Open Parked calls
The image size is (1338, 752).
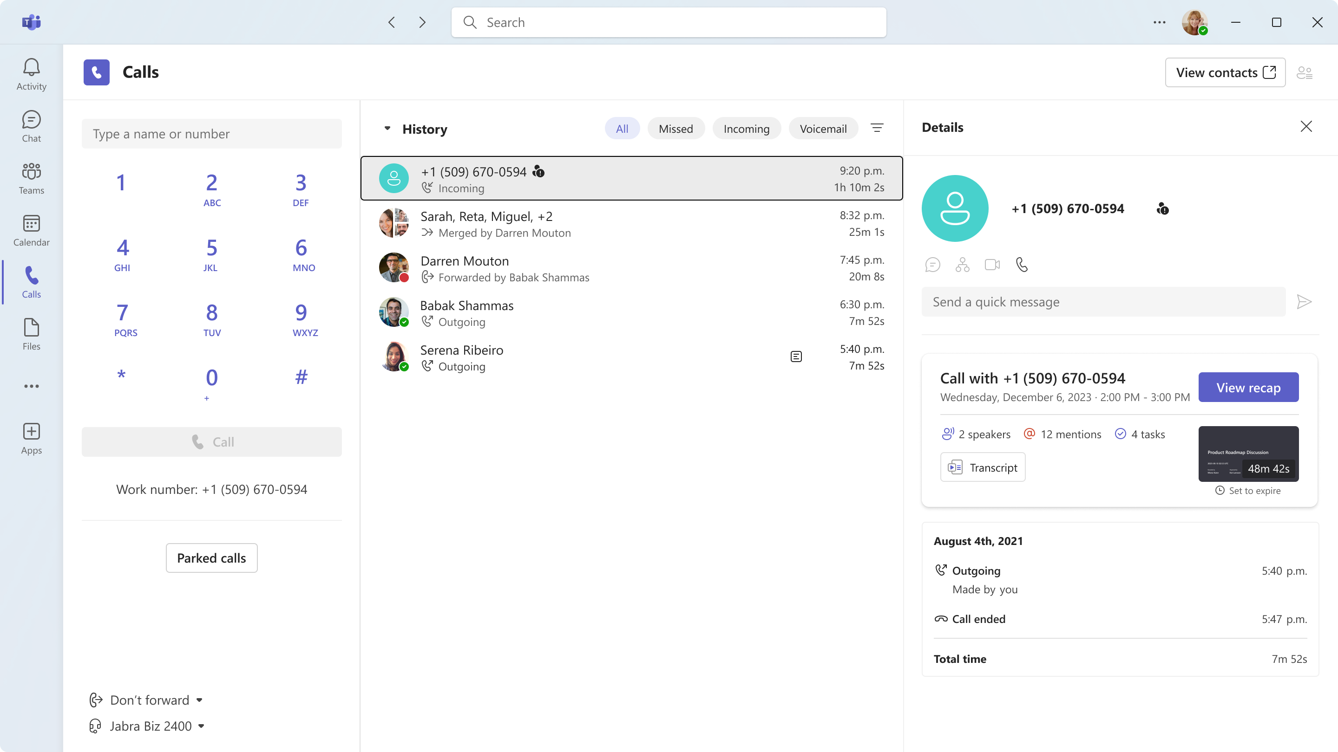pos(211,558)
